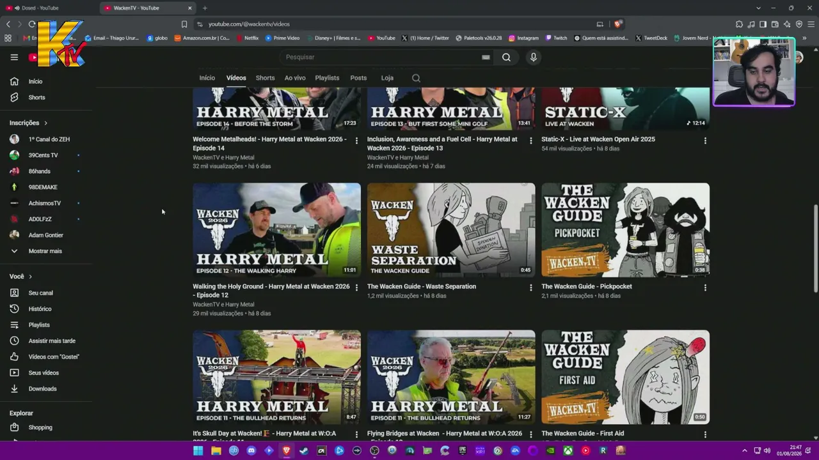Open options menu for Walking the Holy Ground video
This screenshot has height=460, width=819.
pyautogui.click(x=356, y=287)
